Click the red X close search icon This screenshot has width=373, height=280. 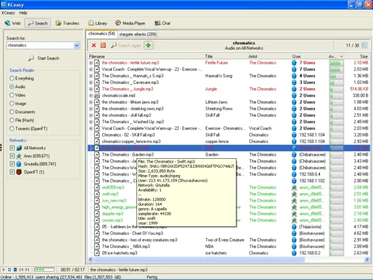click(94, 45)
